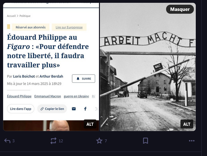Open the black-and-white gate photo thumbnail
207x156 pixels.
coord(148,67)
